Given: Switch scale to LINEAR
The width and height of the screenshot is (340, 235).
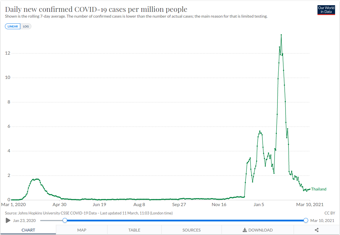Looking at the screenshot, I should click(13, 26).
